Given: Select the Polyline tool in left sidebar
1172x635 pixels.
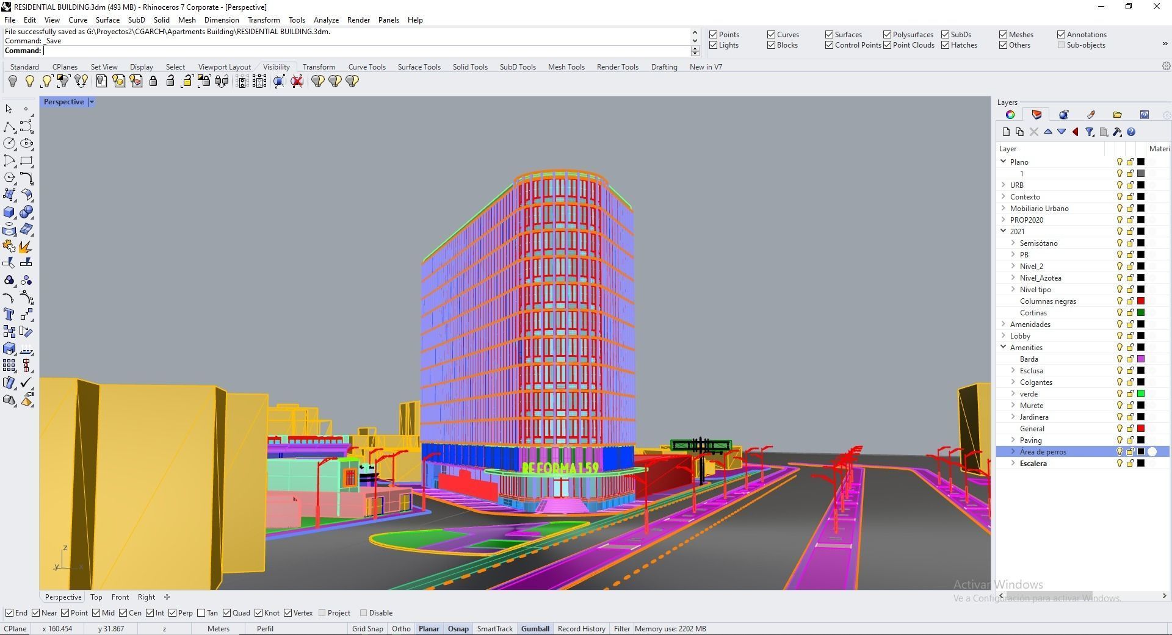Looking at the screenshot, I should coord(9,127).
